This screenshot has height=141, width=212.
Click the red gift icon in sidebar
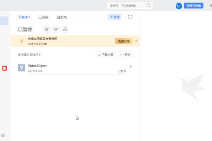pos(4,68)
